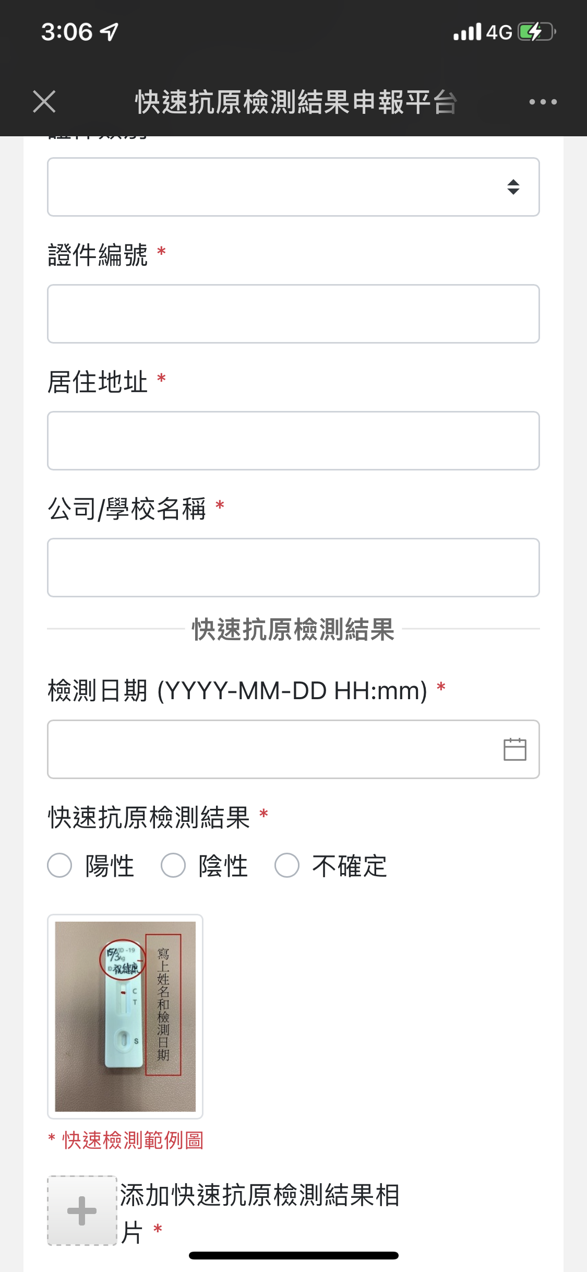Tap the cellular signal bars icon
The image size is (587, 1272).
point(467,32)
